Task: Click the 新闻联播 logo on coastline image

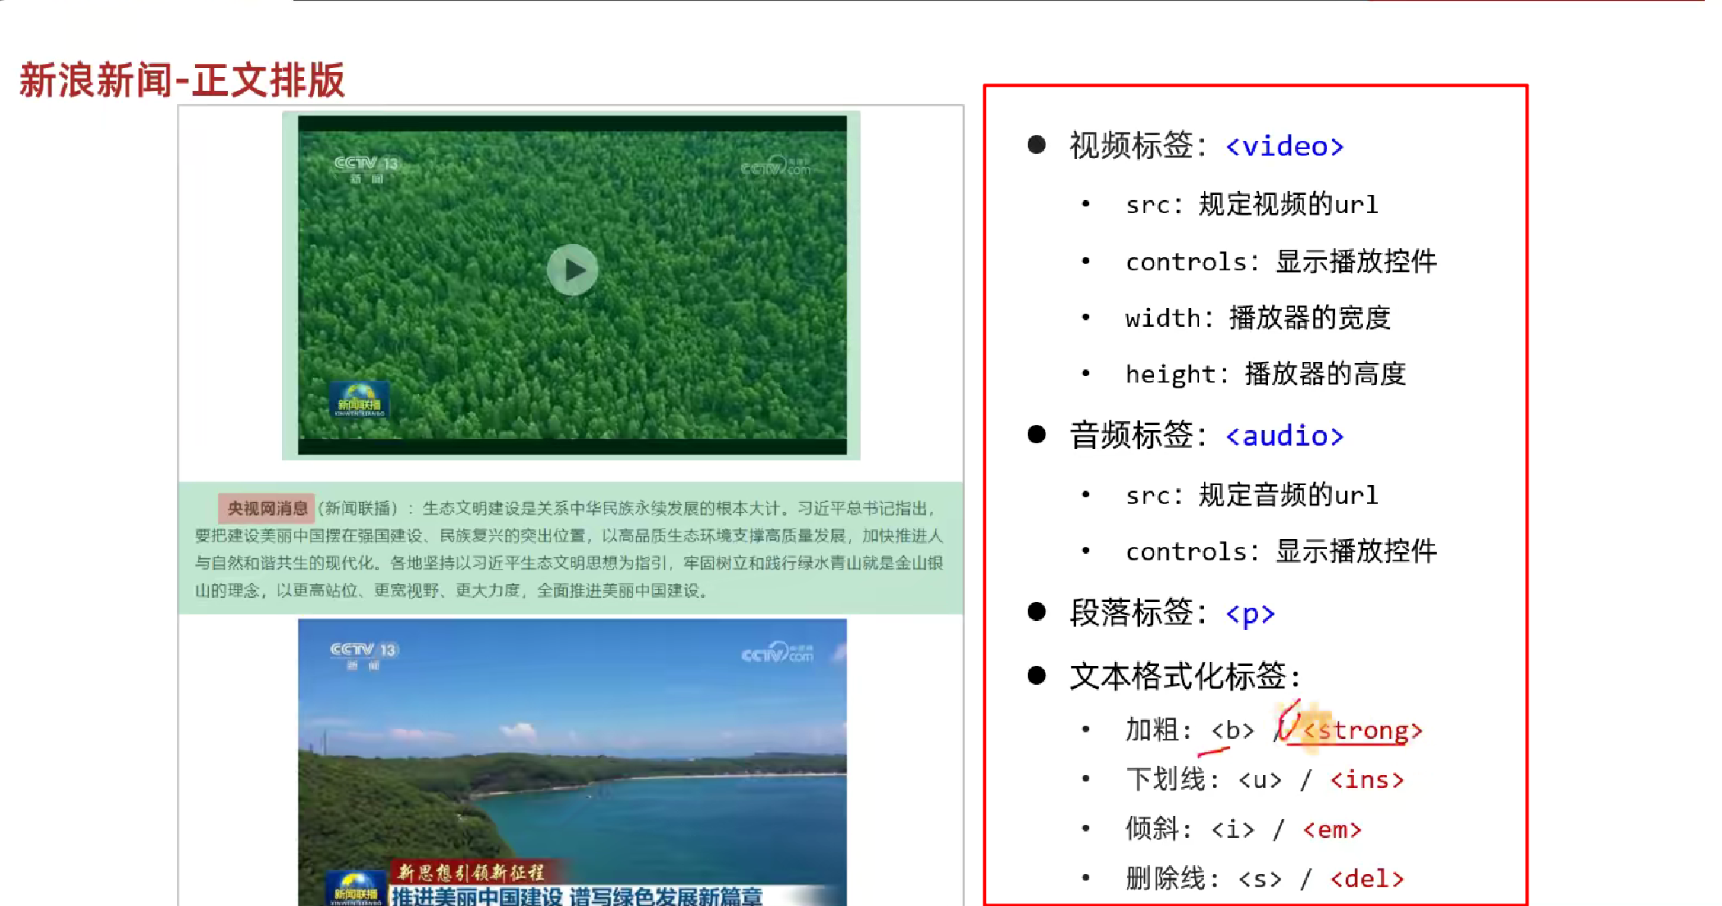Action: (x=356, y=889)
